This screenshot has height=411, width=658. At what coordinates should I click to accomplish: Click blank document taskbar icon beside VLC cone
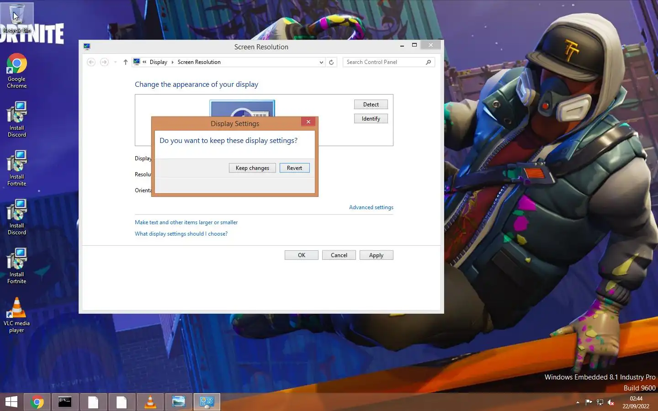122,402
